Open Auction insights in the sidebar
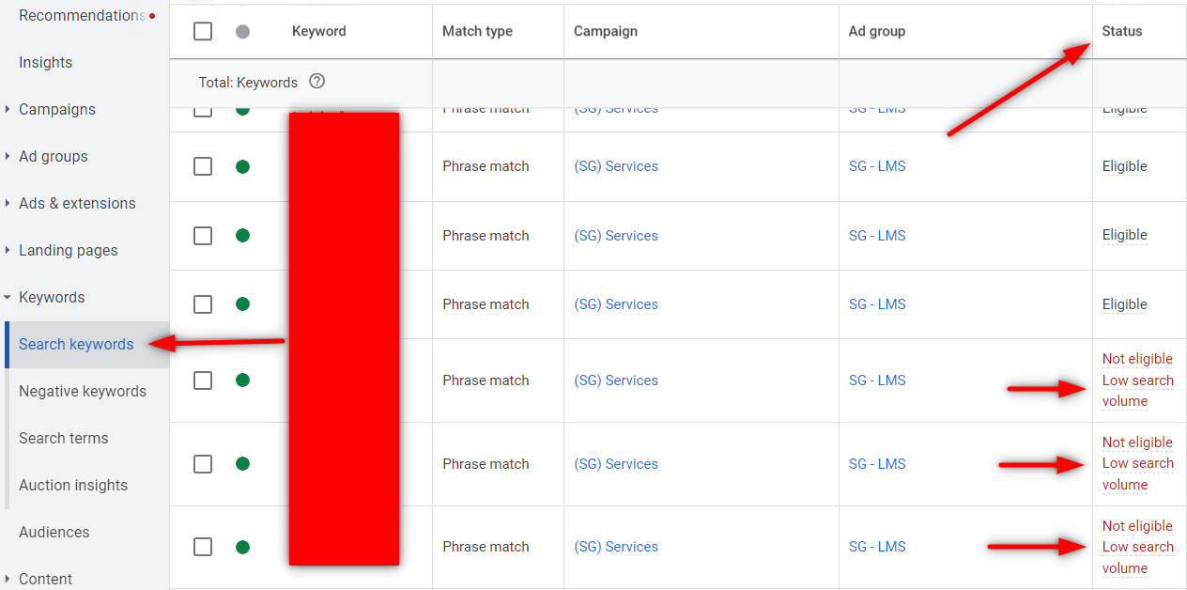1187x590 pixels. point(73,485)
